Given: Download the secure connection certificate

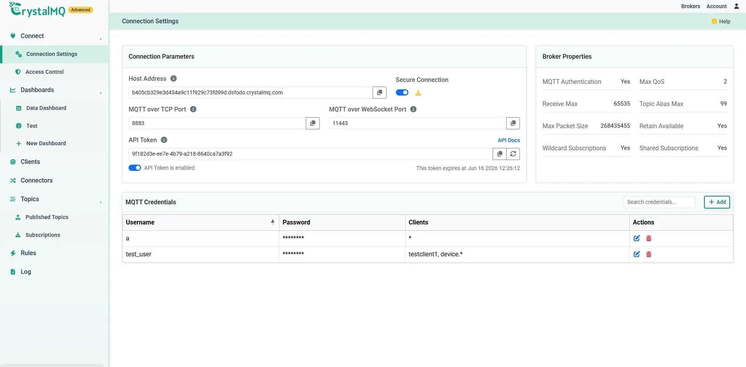Looking at the screenshot, I should 418,93.
